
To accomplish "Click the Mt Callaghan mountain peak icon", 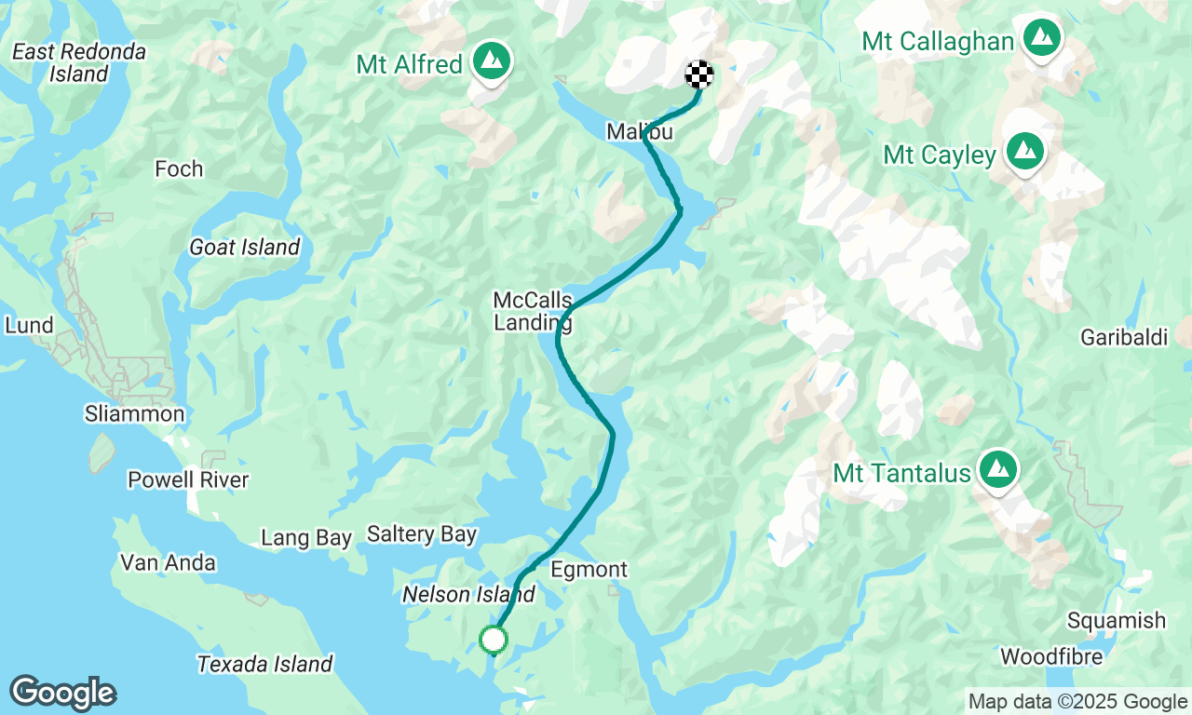I will (x=1041, y=38).
